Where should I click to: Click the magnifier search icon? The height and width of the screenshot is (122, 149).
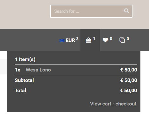click(126, 11)
